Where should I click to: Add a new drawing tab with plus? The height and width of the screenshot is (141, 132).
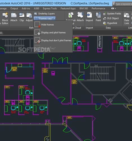[1, 33]
